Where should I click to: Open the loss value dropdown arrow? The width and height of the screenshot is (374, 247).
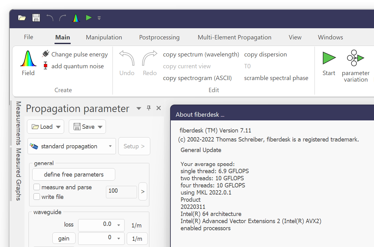119,225
